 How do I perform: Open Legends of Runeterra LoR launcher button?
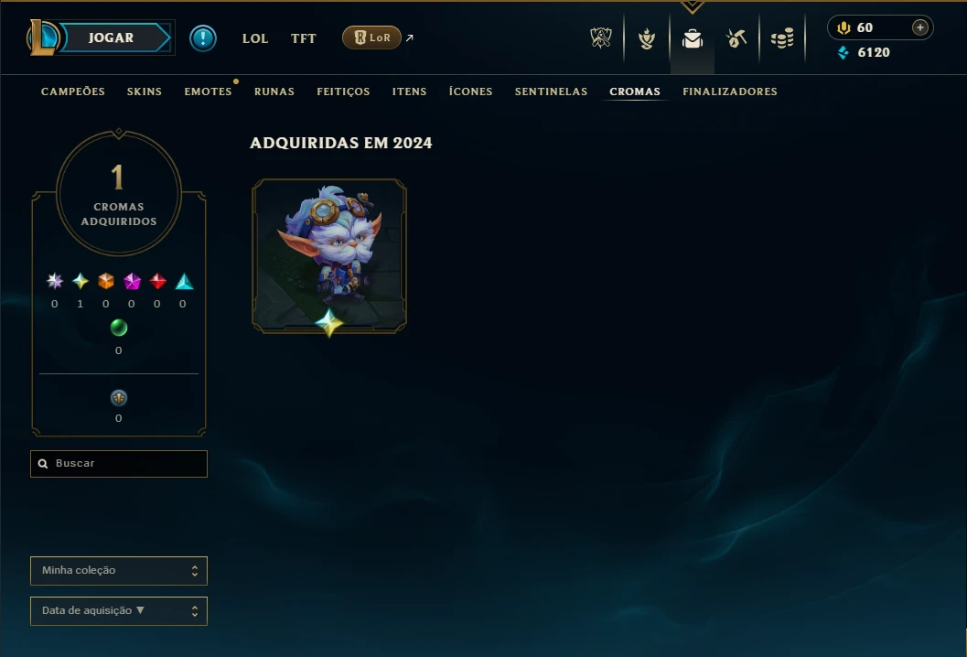pyautogui.click(x=371, y=38)
